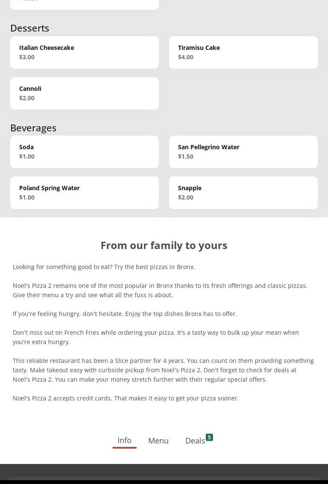This screenshot has height=484, width=328.
Task: Click the 'Looking for something good' paragraph
Action: pos(104,267)
